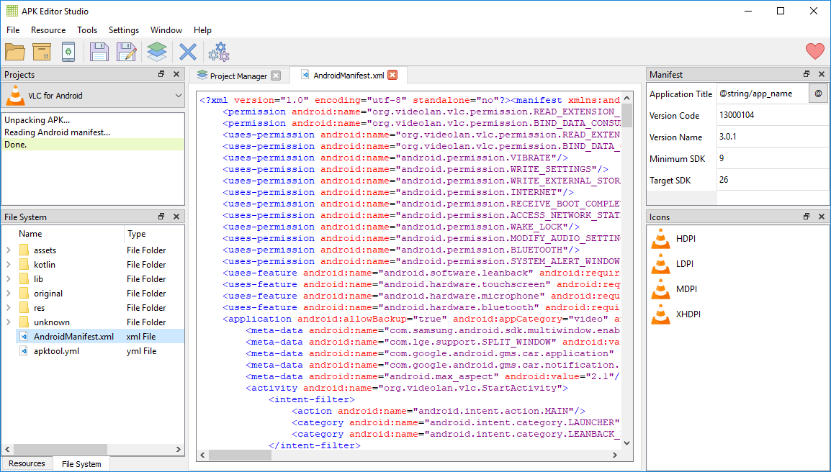Click the heart icon at the top right
This screenshot has width=831, height=472.
point(814,51)
